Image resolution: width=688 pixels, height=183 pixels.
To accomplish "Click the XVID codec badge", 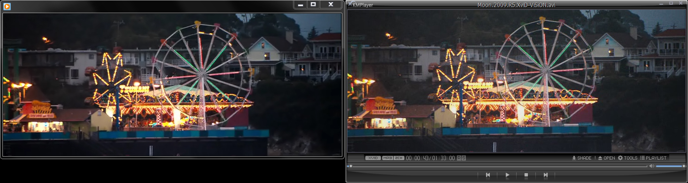I will (x=373, y=158).
